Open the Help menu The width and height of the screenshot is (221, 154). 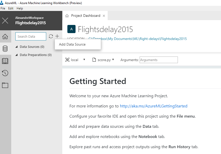click(x=20, y=8)
